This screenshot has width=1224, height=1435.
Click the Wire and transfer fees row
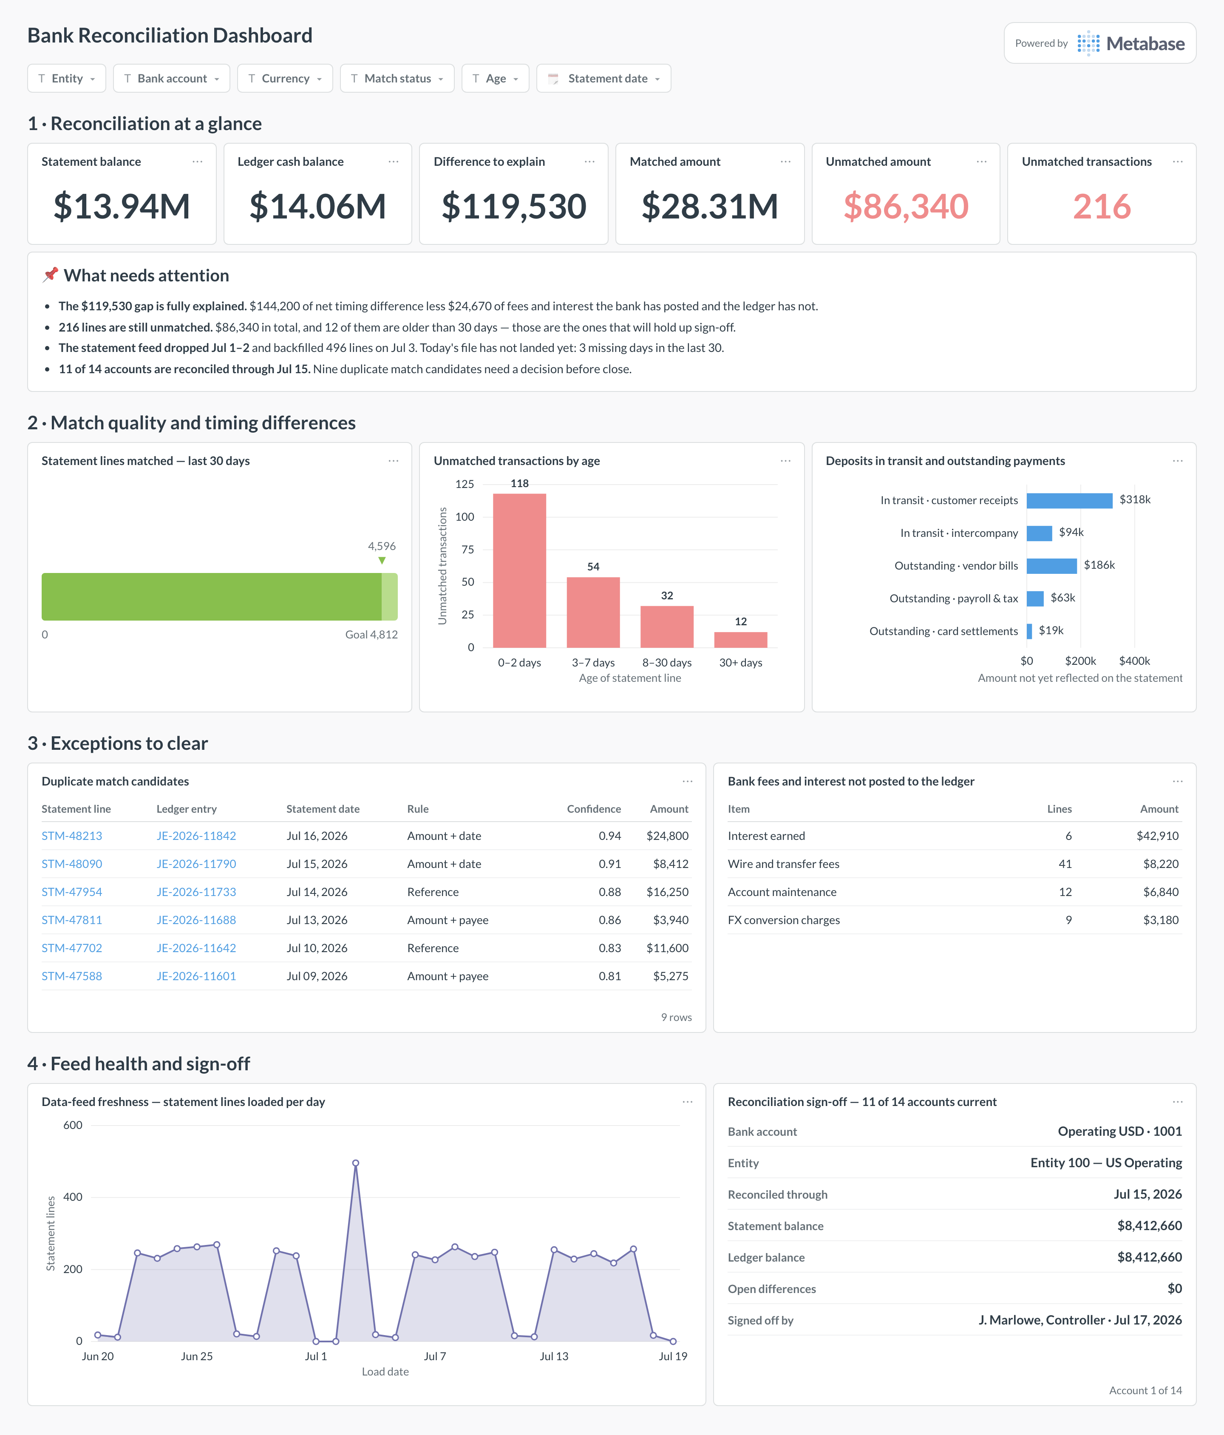[955, 864]
